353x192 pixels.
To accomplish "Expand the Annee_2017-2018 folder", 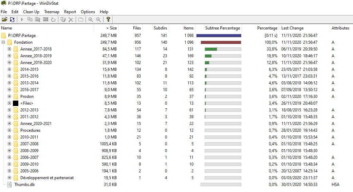I will pyautogui.click(x=9, y=49).
